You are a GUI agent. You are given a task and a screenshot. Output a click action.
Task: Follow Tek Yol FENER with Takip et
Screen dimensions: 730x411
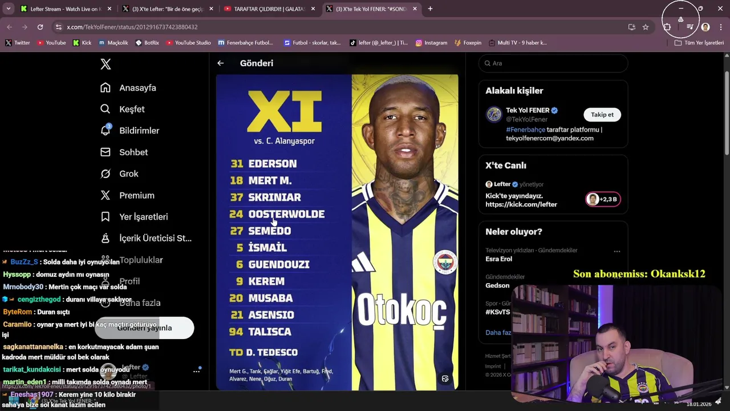coord(602,115)
